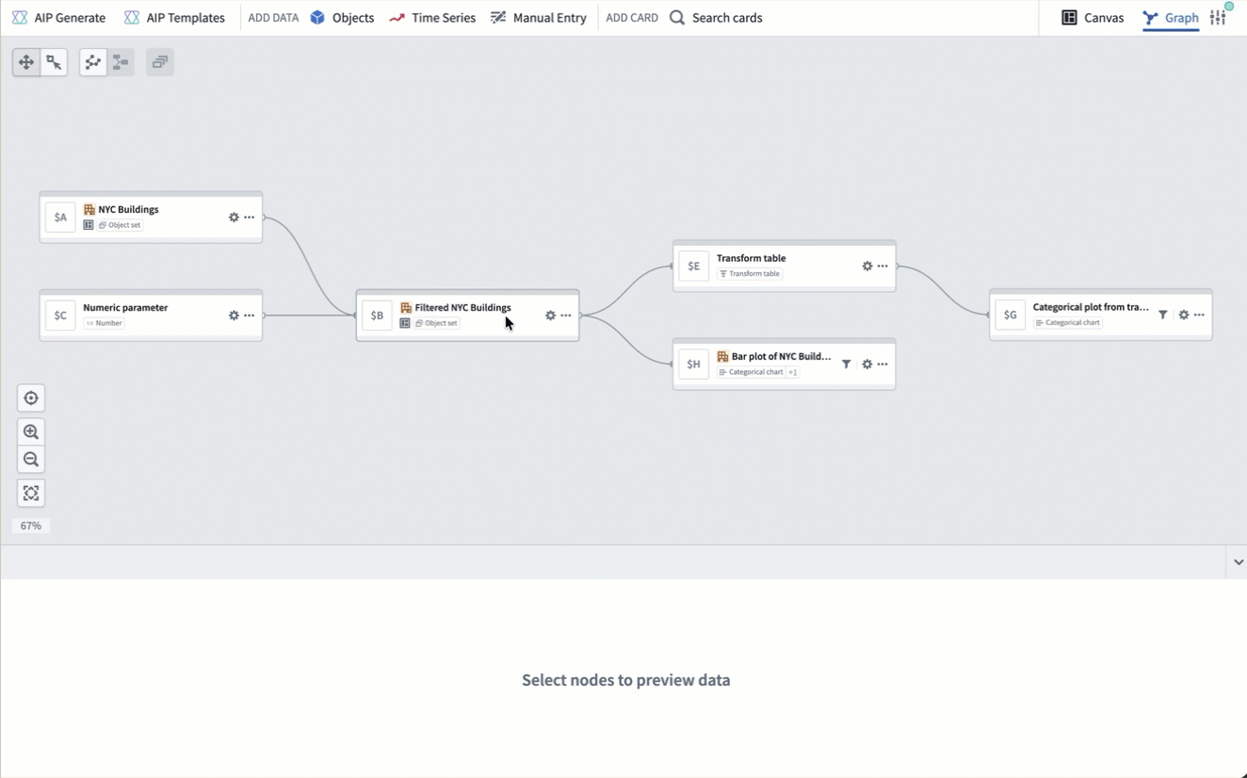Click the zoom-out magnifier control
Screen dimensions: 1247x778
pos(30,459)
